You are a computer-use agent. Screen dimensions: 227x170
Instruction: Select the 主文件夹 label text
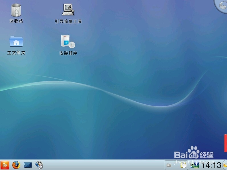(16, 53)
